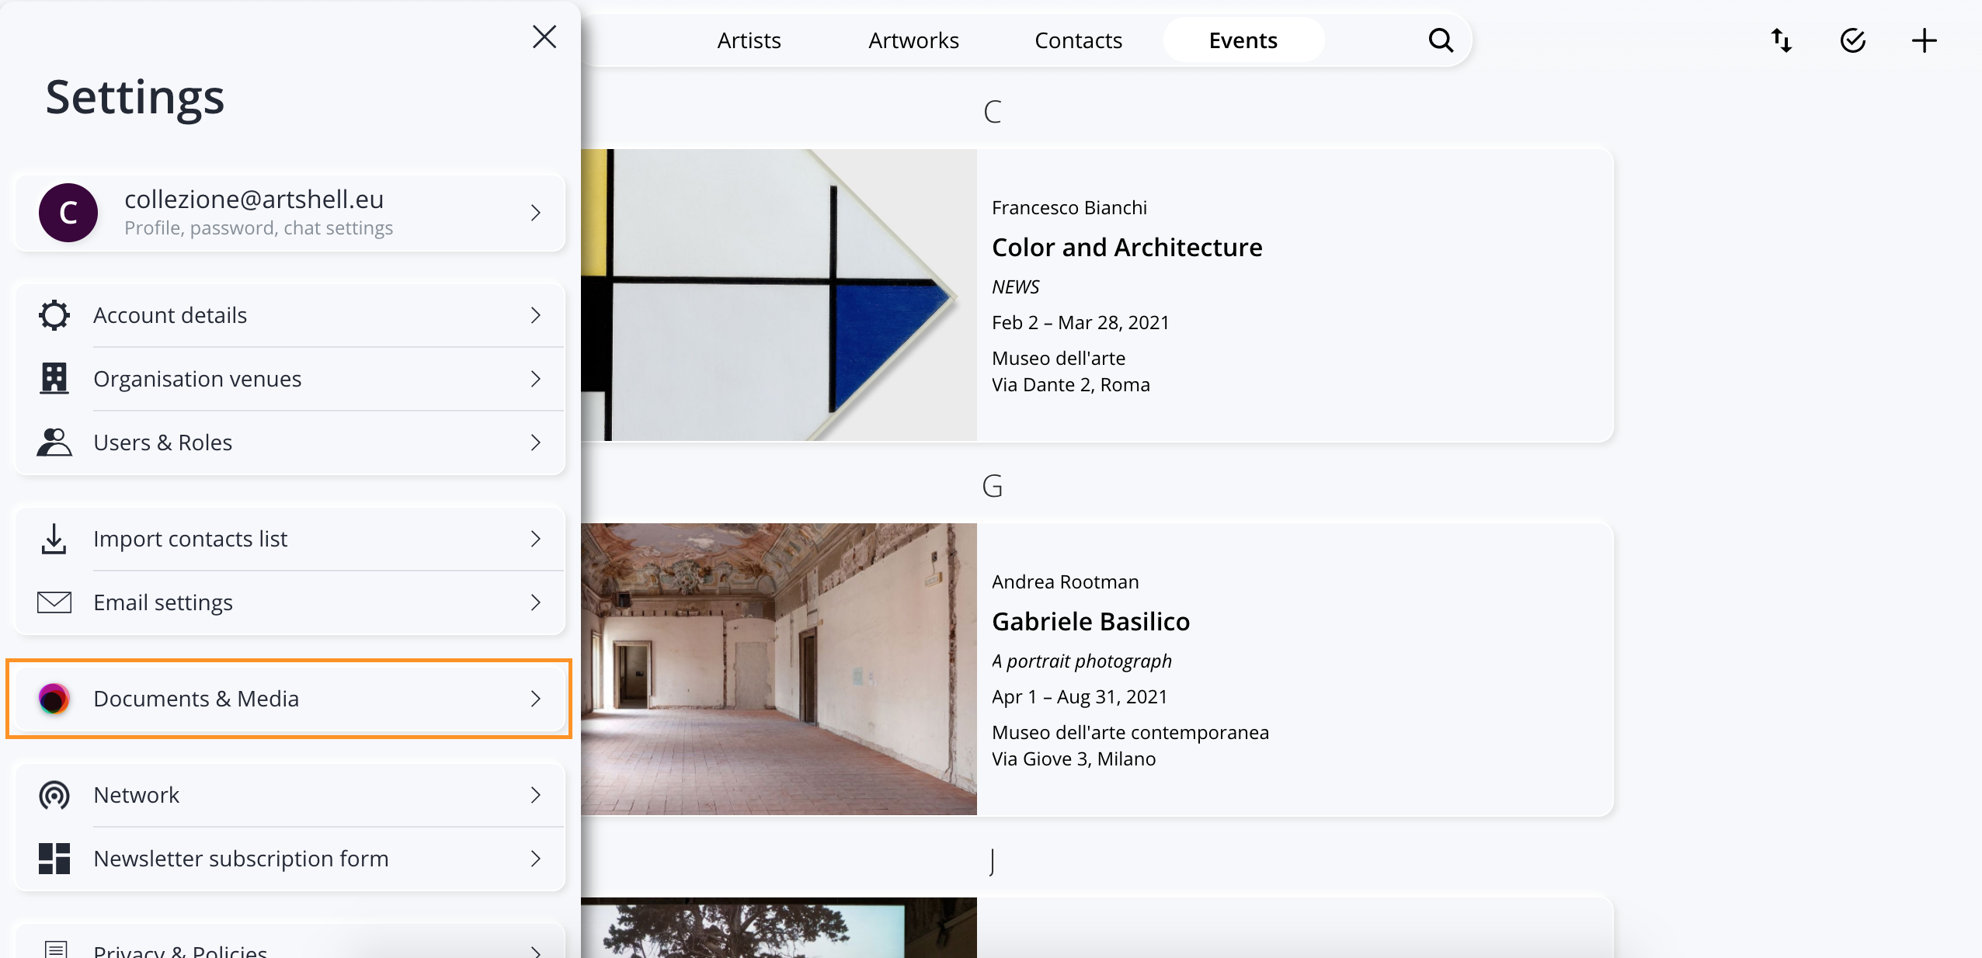Click the A portrait photograph subtitle
1982x958 pixels.
click(x=1081, y=661)
